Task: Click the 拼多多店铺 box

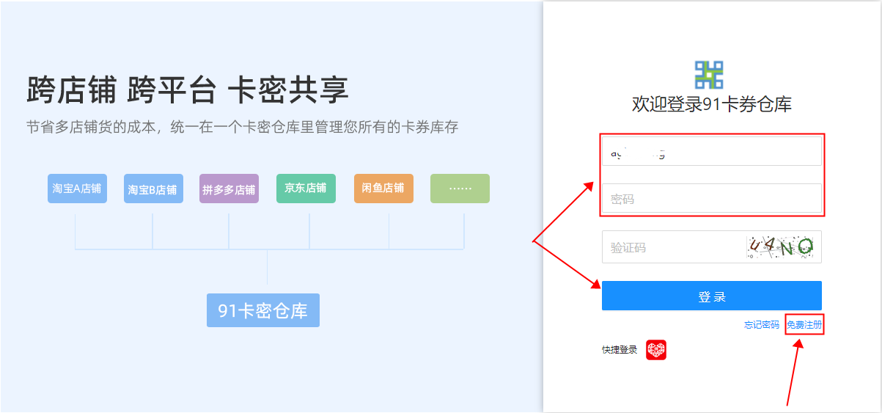Action: [229, 189]
